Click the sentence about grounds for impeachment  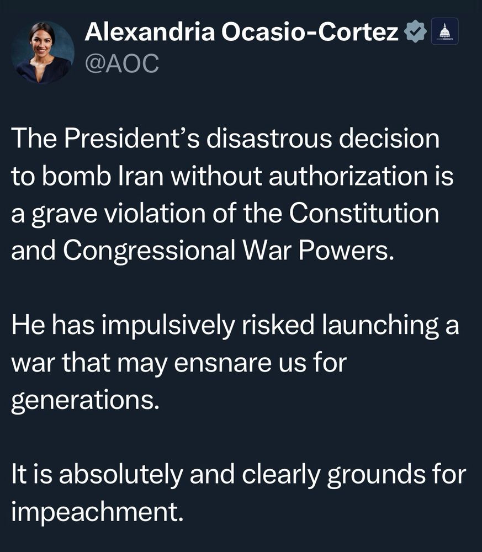coord(239,493)
